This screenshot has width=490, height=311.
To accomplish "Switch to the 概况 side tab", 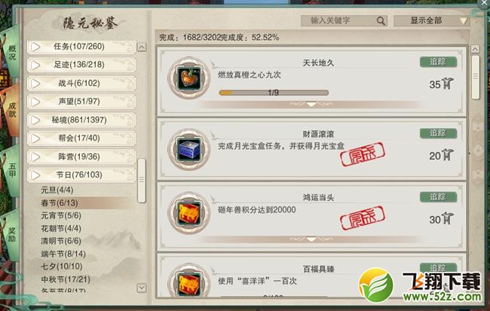I will click(12, 53).
